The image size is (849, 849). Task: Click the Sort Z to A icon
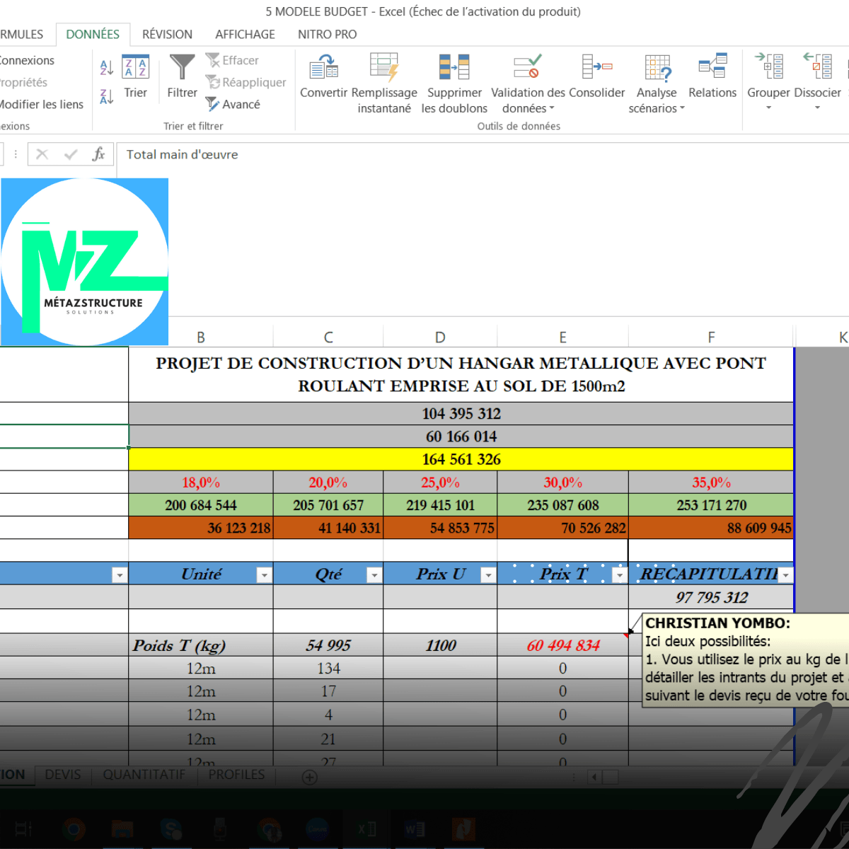click(106, 96)
